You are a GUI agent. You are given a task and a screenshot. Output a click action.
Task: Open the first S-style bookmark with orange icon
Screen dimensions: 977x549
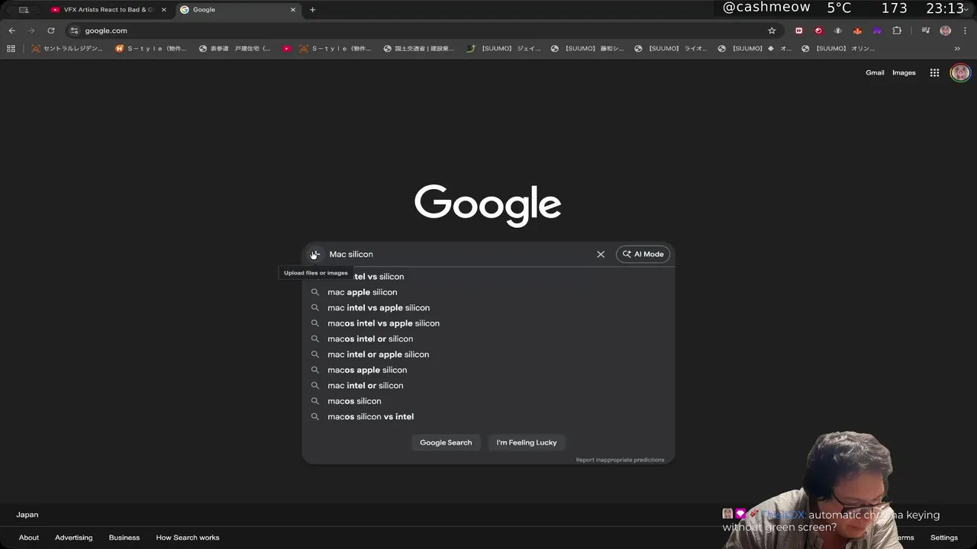(151, 48)
